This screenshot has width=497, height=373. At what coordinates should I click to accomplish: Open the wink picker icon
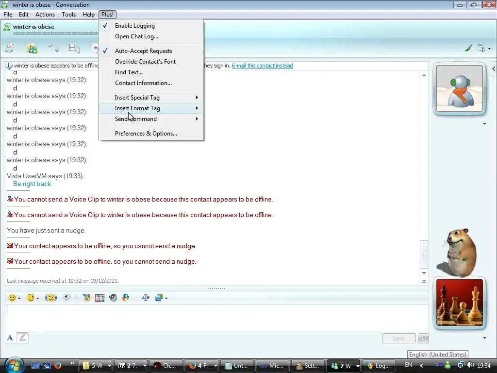(31, 298)
